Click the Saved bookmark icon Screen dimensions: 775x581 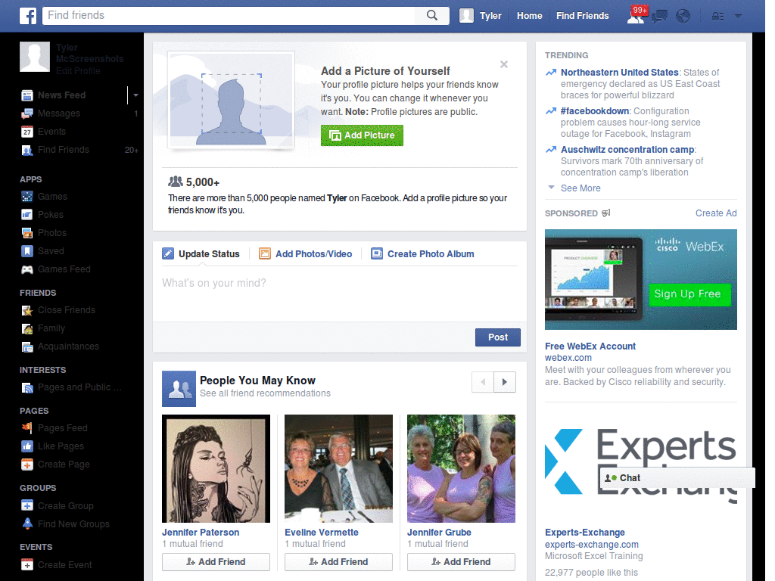click(27, 251)
